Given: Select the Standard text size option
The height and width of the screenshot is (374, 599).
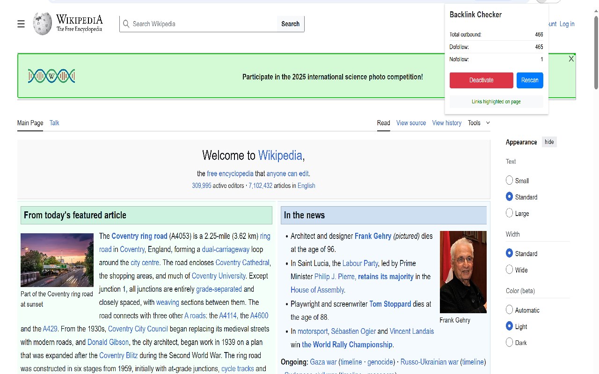Looking at the screenshot, I should tap(510, 197).
